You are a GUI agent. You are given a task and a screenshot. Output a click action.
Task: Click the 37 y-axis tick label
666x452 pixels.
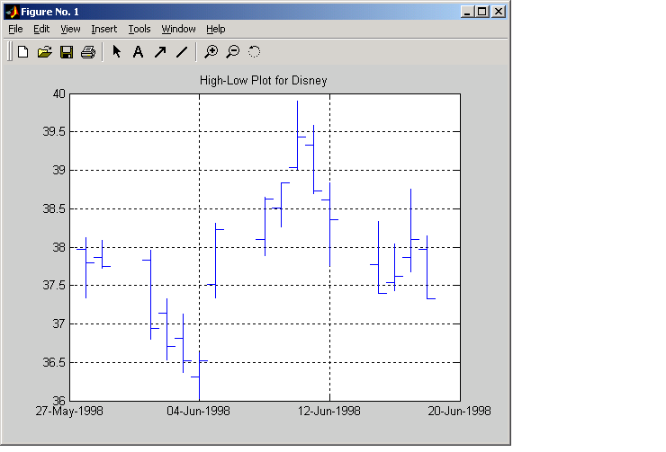tap(59, 323)
